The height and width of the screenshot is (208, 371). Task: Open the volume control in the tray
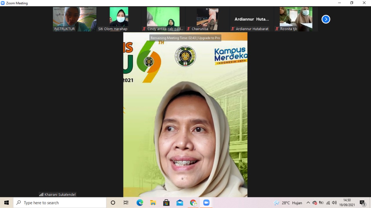[x=334, y=203]
